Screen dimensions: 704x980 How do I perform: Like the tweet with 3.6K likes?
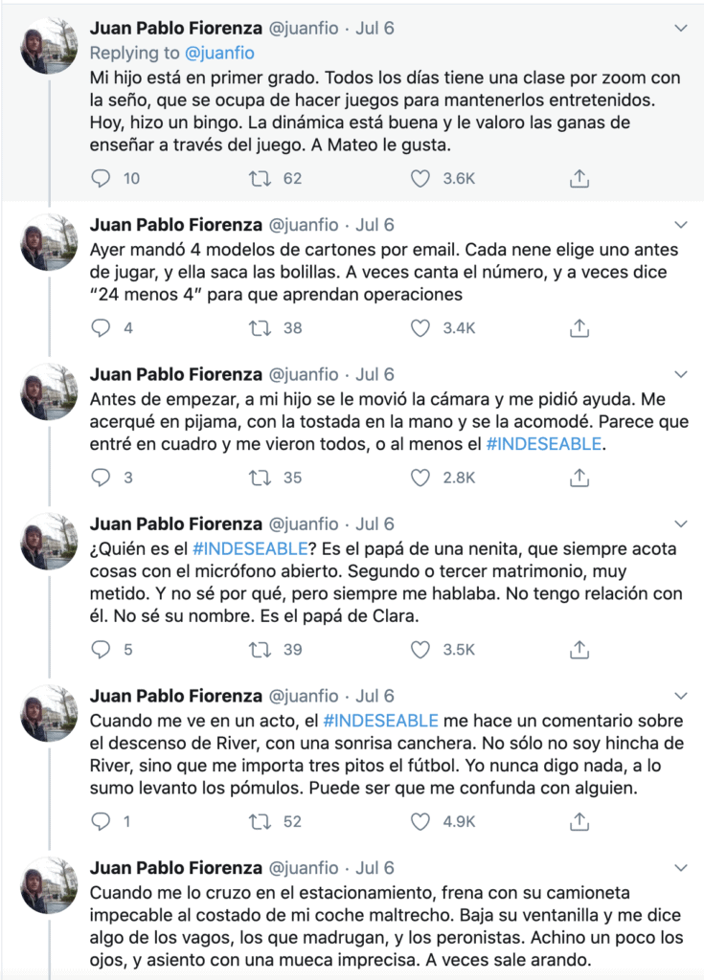pos(420,178)
